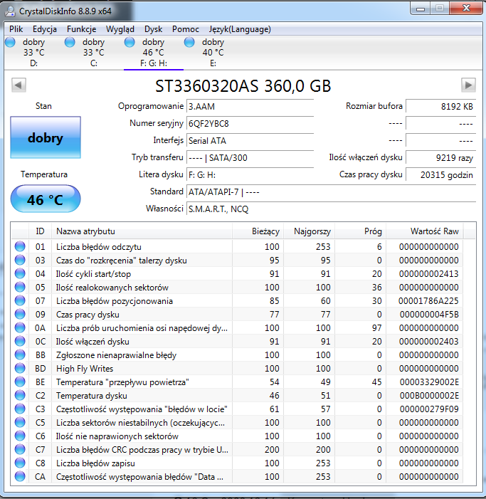Go to next disk arrow
This screenshot has width=486, height=499.
tap(468, 85)
